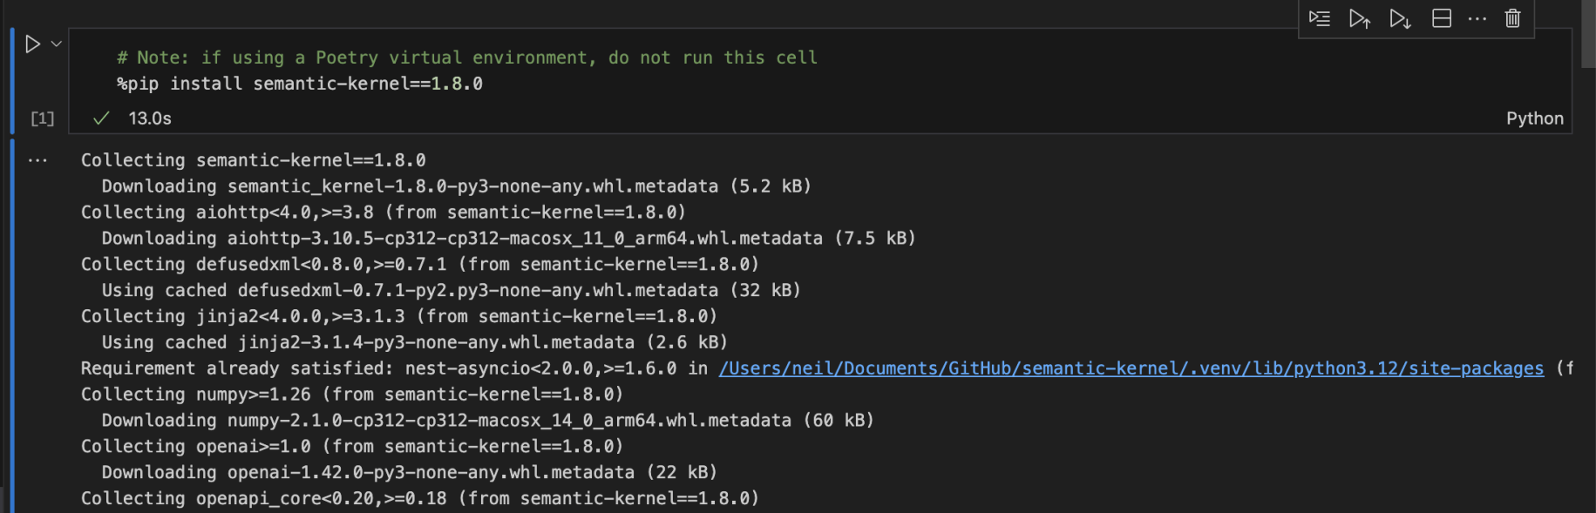Click the execution count [1] label
Image resolution: width=1596 pixels, height=513 pixels.
click(42, 118)
